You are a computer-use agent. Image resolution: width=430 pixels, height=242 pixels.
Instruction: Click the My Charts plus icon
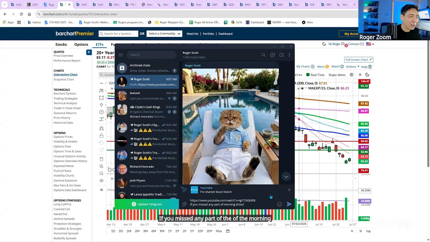coord(313,67)
